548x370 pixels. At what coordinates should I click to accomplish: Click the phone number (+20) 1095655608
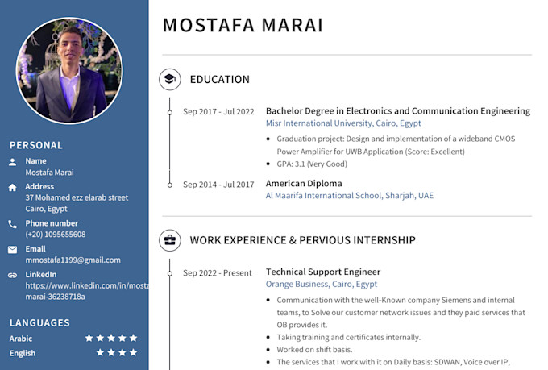click(56, 235)
